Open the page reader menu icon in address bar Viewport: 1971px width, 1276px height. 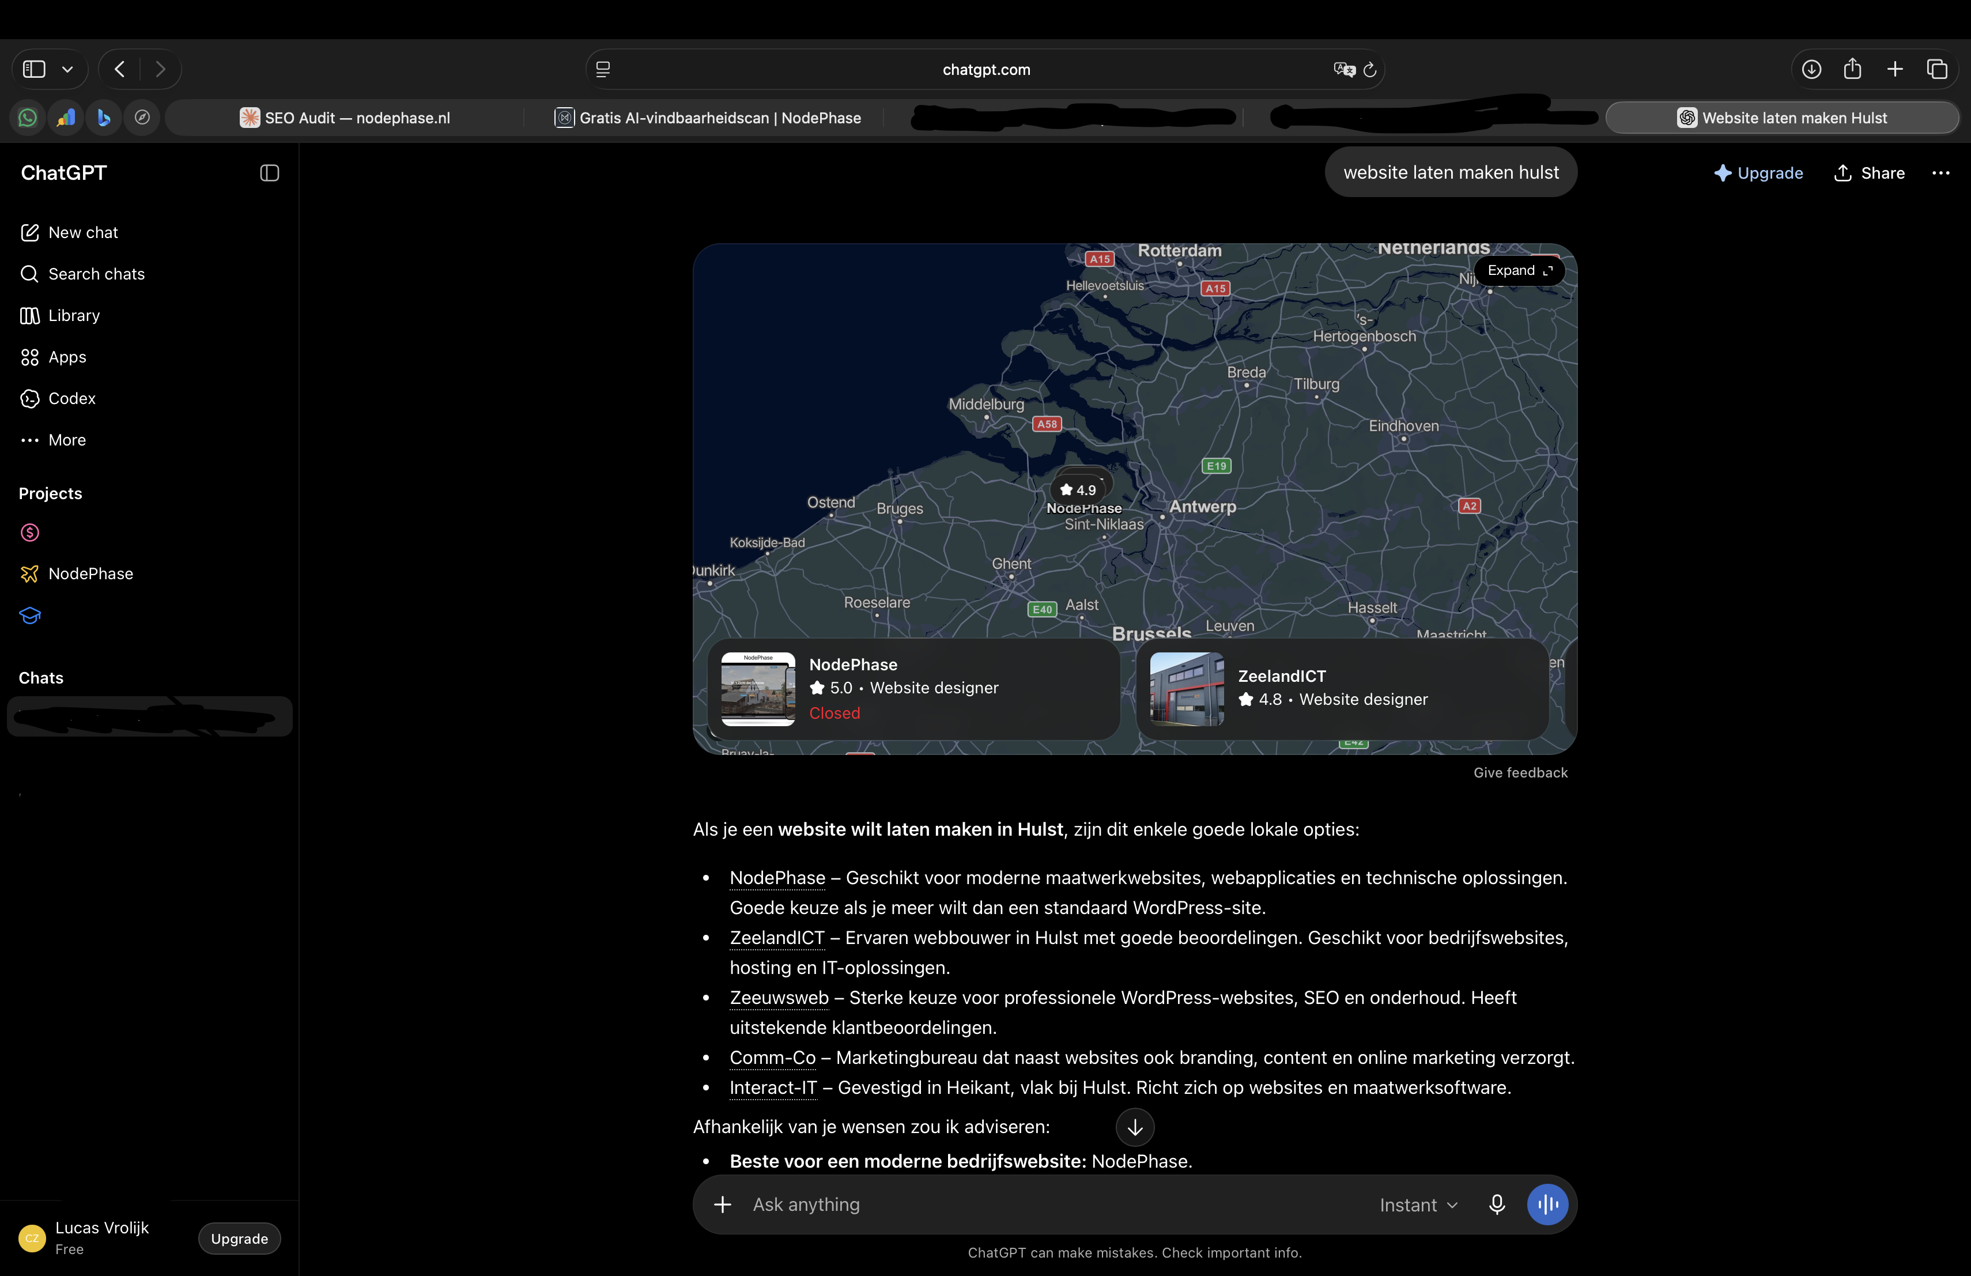tap(603, 70)
